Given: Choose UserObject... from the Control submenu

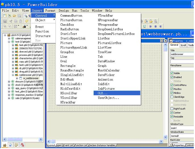Looking at the screenshot, I should click(108, 98).
